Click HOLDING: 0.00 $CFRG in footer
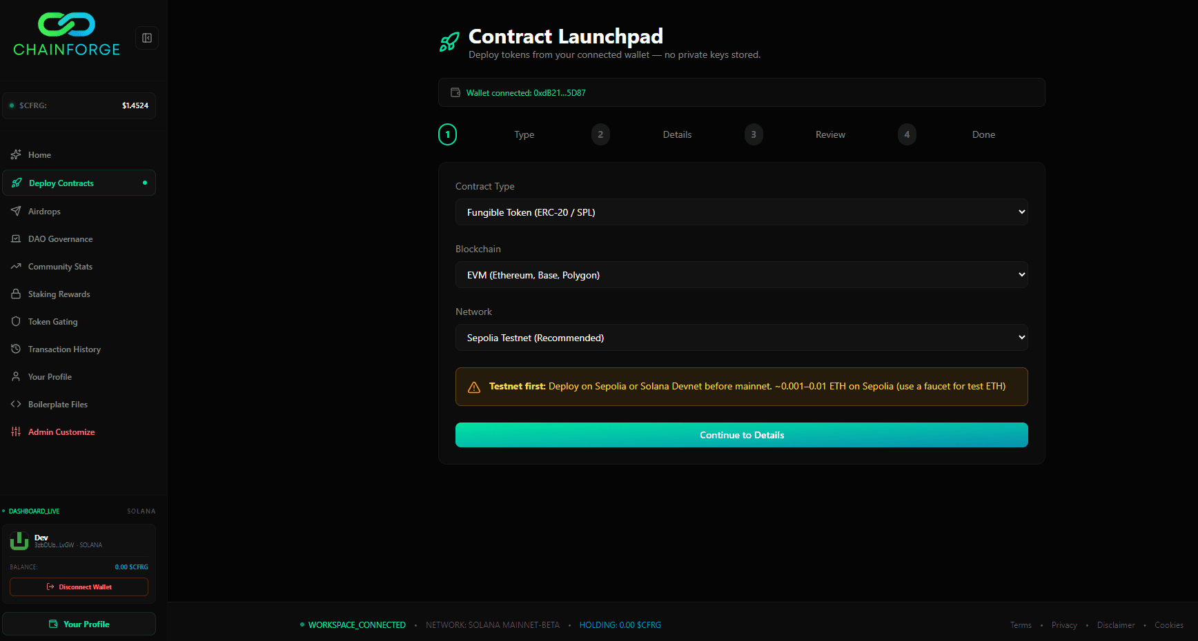The height and width of the screenshot is (641, 1198). click(620, 625)
